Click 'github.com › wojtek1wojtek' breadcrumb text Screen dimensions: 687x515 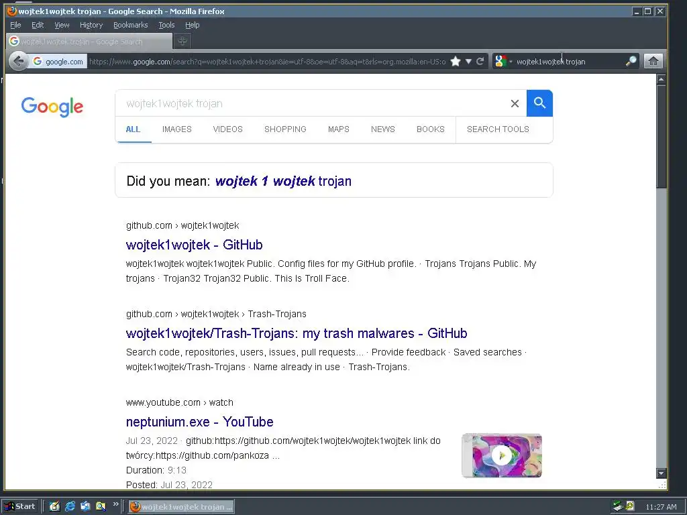182,225
